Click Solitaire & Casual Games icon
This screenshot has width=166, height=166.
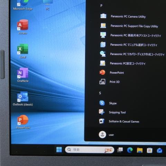pos(102,121)
